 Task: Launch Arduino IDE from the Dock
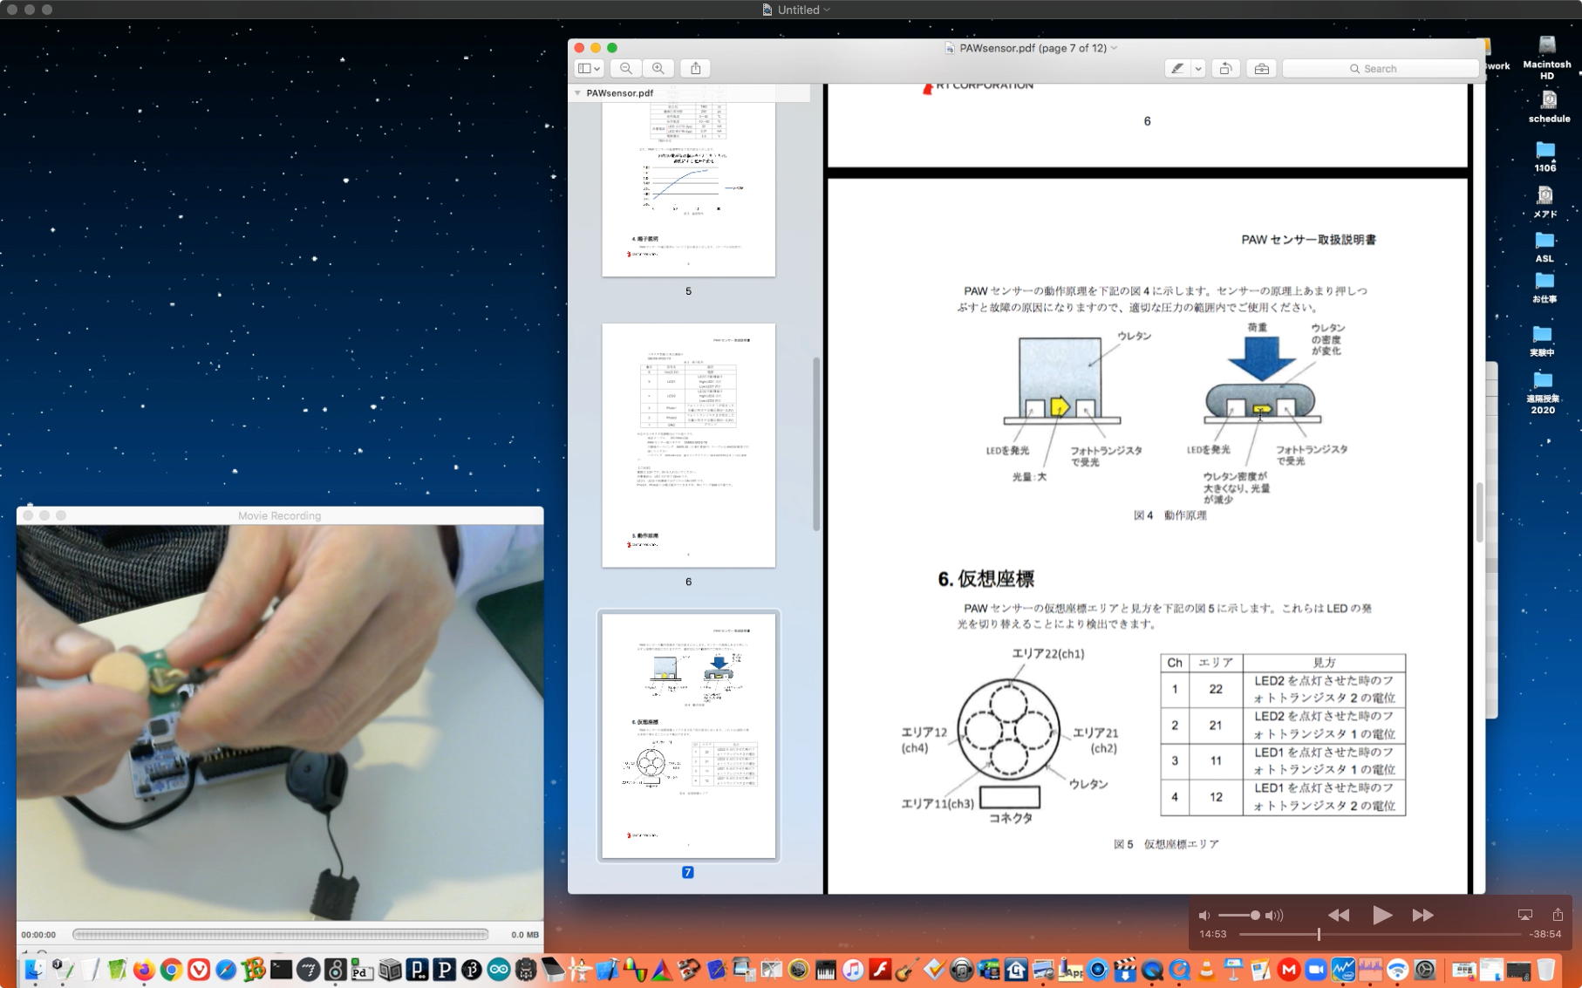[x=499, y=969]
